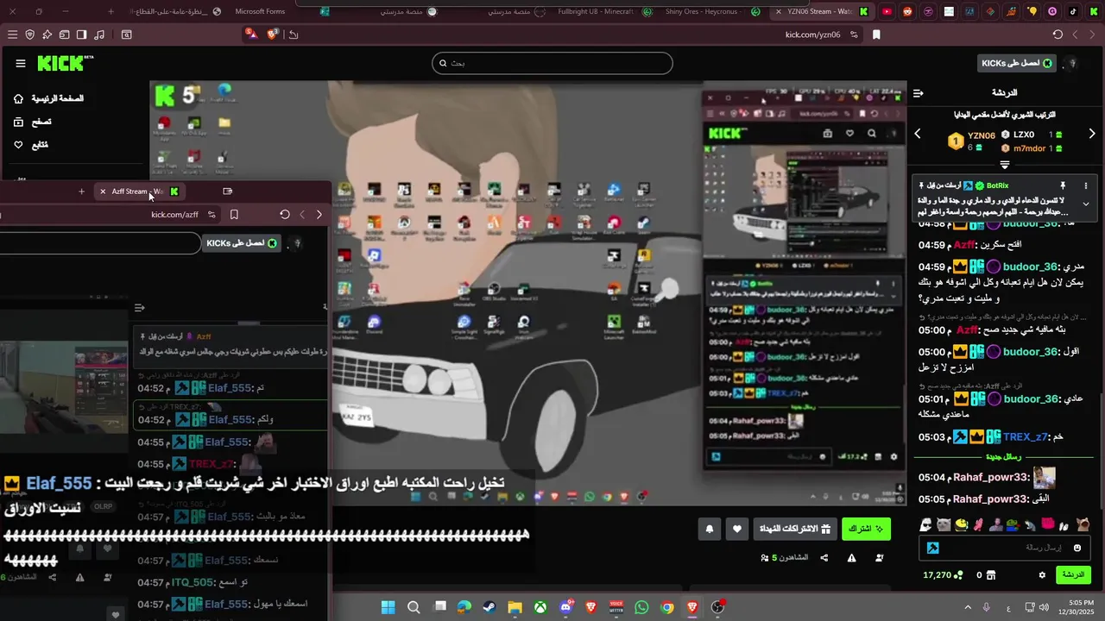Open OBS Studio from taskbar
The width and height of the screenshot is (1105, 621).
[x=717, y=607]
